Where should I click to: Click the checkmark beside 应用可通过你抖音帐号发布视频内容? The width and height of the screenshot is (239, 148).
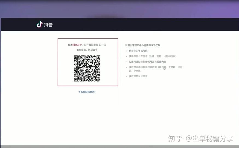(127, 62)
